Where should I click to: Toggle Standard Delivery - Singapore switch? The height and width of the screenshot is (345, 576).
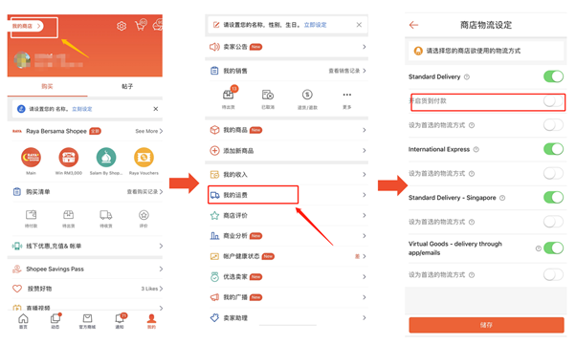(x=553, y=198)
